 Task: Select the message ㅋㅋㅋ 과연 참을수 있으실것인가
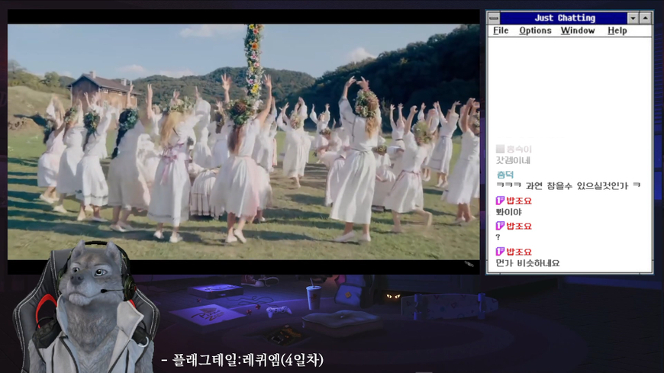[x=569, y=185]
